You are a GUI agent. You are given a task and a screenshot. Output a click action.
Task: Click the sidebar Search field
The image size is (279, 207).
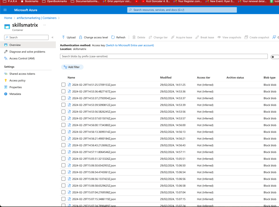[x=26, y=37]
